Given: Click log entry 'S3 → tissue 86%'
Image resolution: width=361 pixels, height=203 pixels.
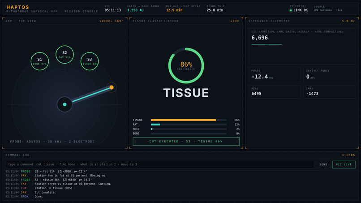Looking at the screenshot, I should [63, 180].
